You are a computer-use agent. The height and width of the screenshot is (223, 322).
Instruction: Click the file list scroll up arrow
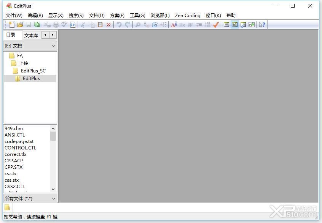(x=53, y=129)
